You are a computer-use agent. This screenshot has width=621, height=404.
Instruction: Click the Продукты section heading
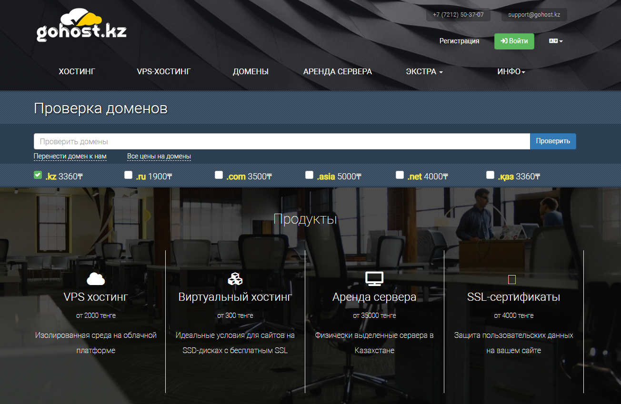click(305, 219)
